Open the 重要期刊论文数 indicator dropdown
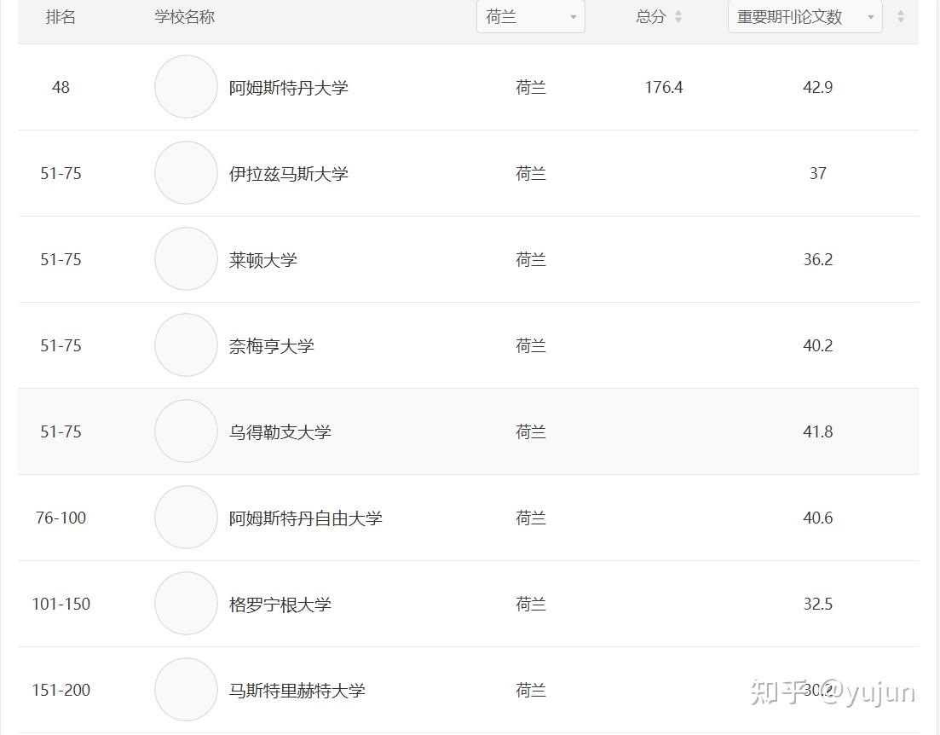940x735 pixels. click(x=804, y=17)
